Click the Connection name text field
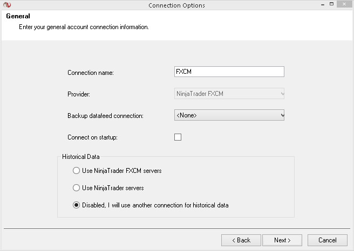The width and height of the screenshot is (354, 251). 229,72
